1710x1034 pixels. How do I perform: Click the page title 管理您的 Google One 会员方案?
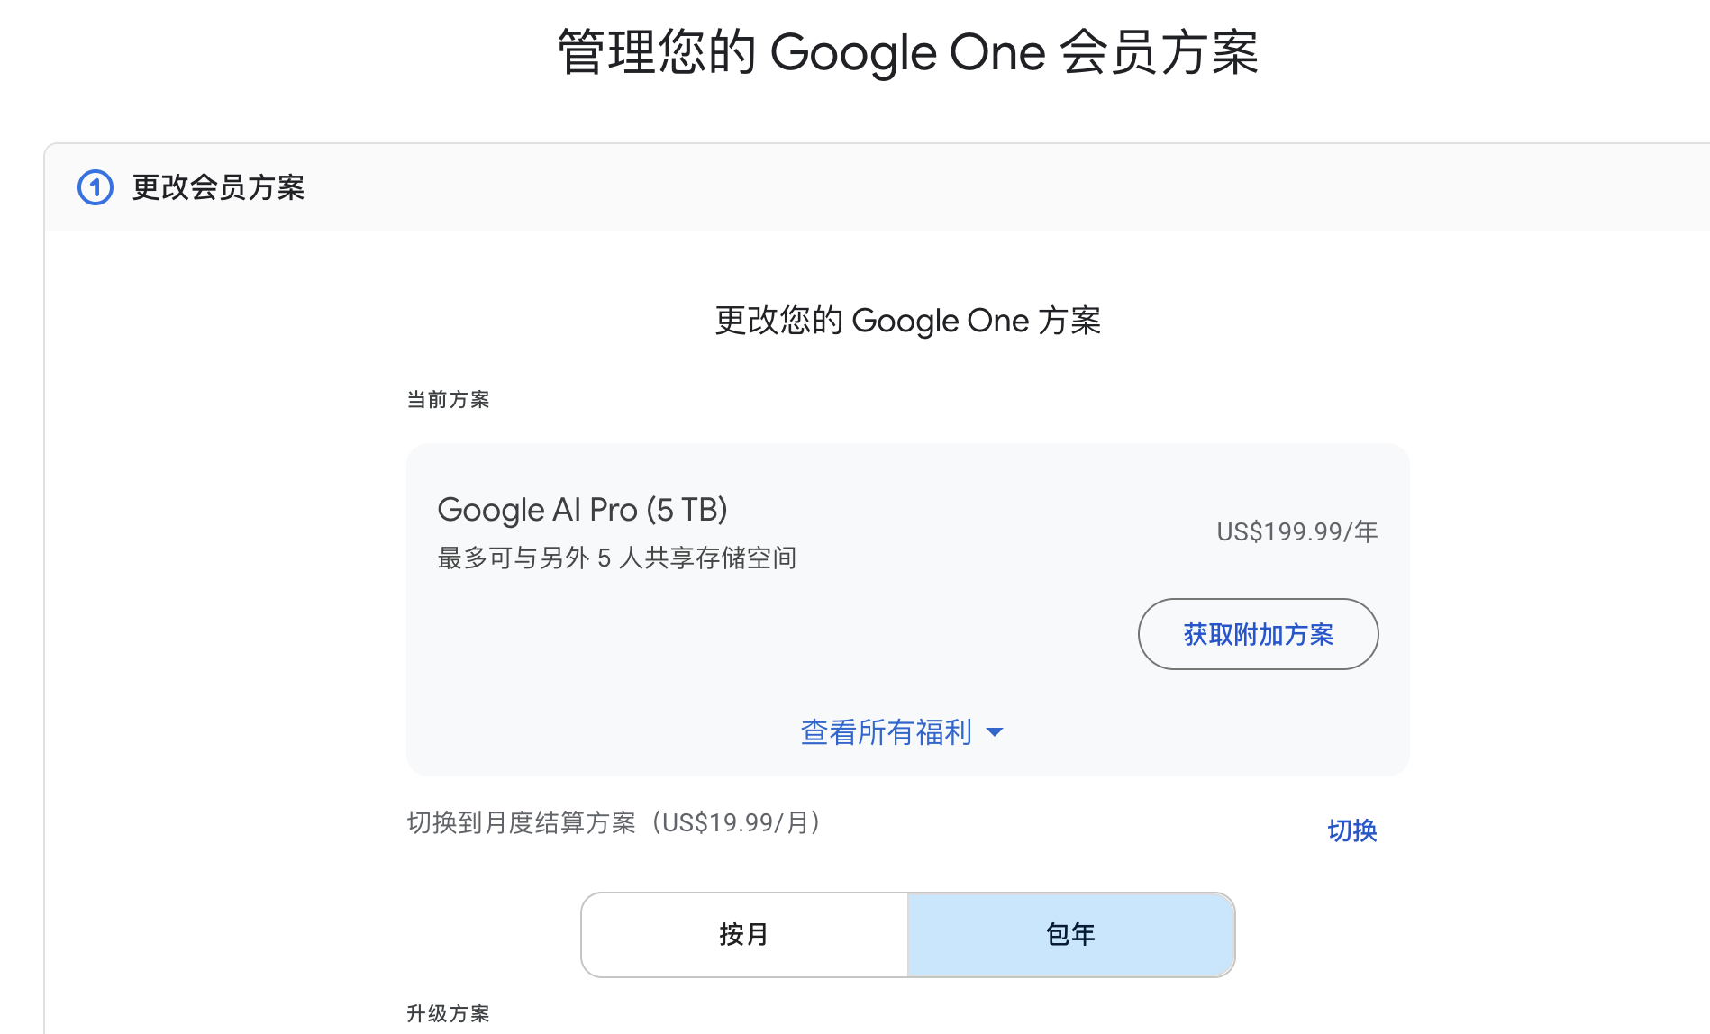coord(908,52)
